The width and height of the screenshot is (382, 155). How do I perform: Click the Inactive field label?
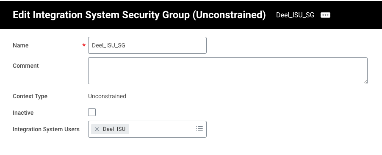tap(23, 113)
